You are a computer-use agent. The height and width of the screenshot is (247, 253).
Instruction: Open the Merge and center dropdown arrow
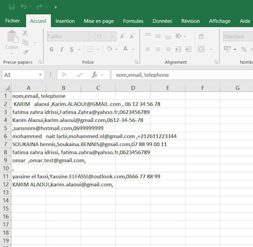tap(211, 49)
